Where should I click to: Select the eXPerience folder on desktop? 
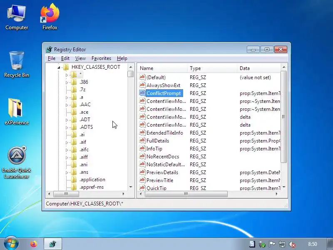17,112
